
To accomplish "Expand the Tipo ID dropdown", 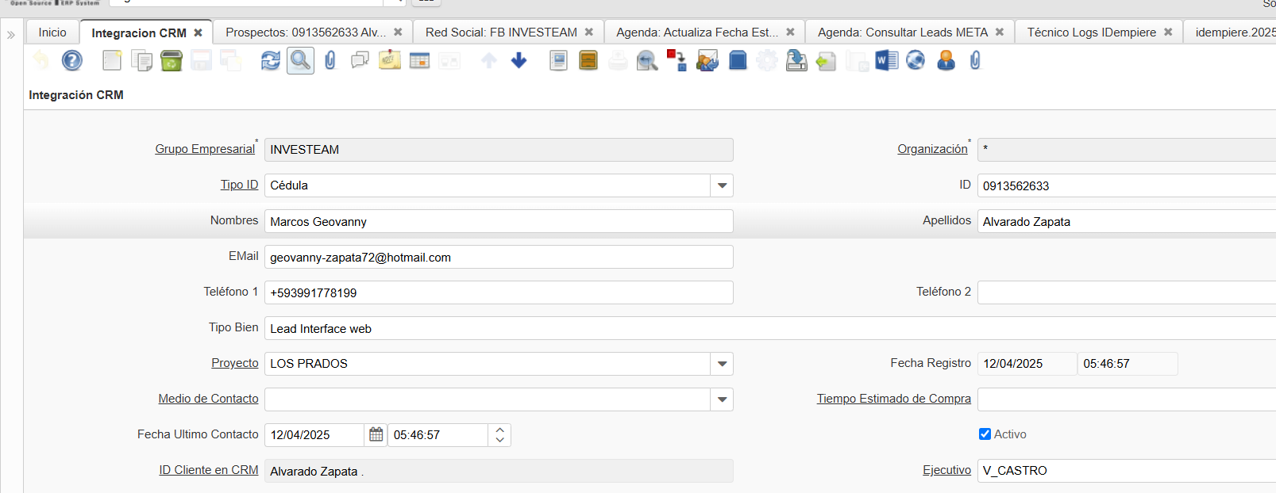I will pos(722,185).
